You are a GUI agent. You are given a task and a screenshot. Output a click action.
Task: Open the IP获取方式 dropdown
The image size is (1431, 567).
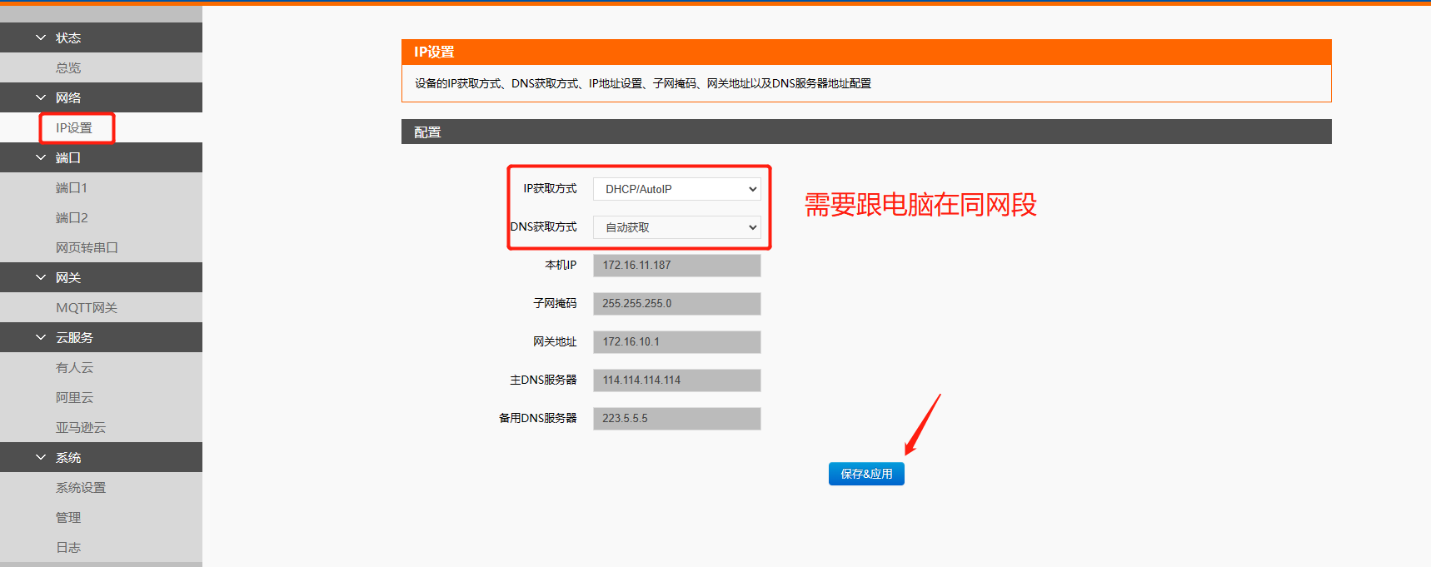pyautogui.click(x=676, y=189)
